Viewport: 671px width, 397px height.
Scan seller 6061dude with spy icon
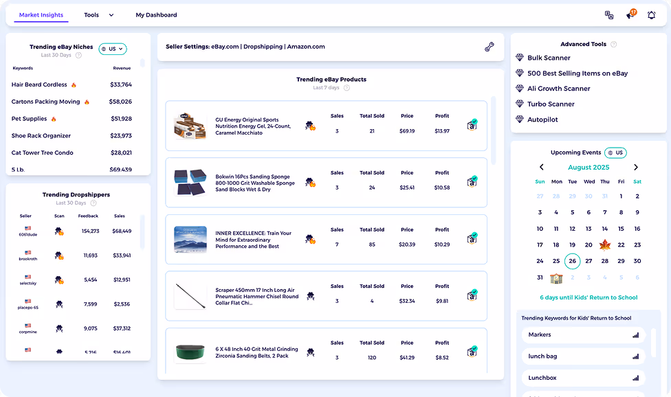59,231
